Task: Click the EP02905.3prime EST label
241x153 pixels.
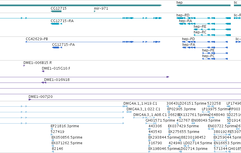Action: click(182, 109)
